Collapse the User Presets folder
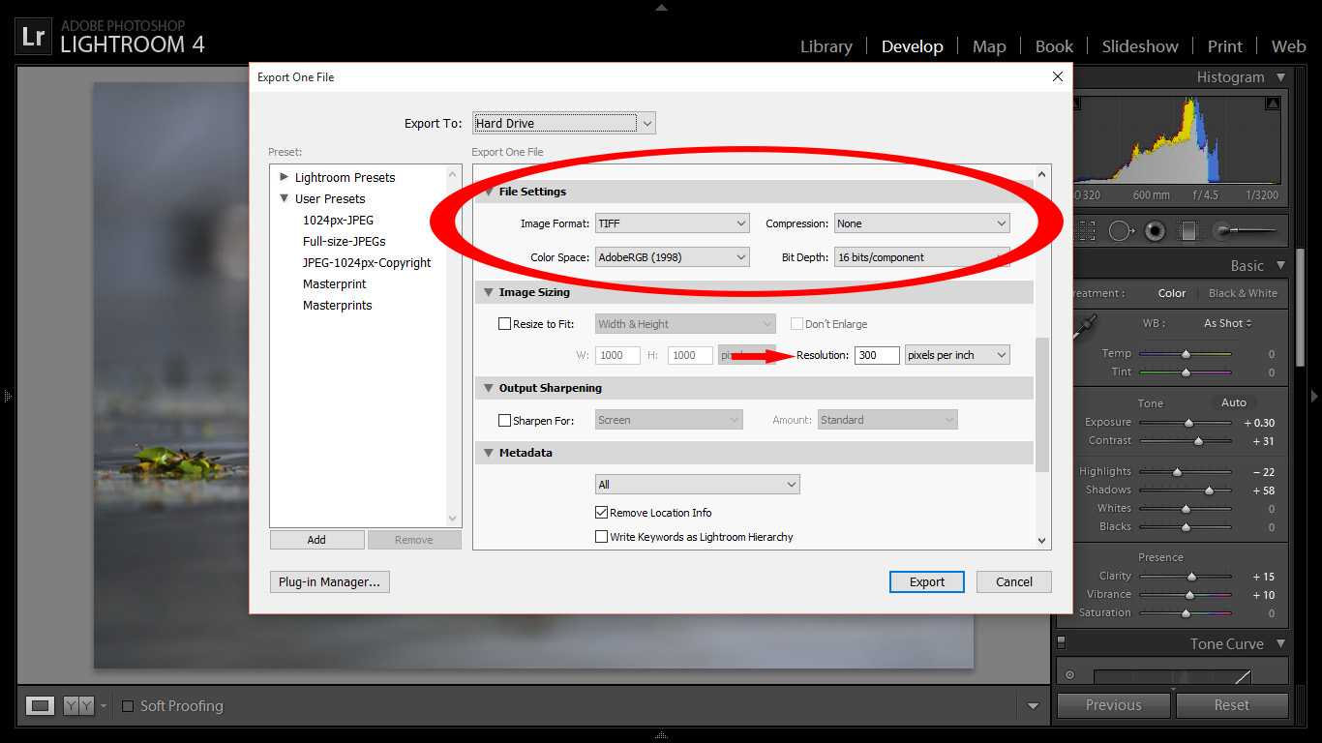This screenshot has height=743, width=1322. (x=284, y=198)
